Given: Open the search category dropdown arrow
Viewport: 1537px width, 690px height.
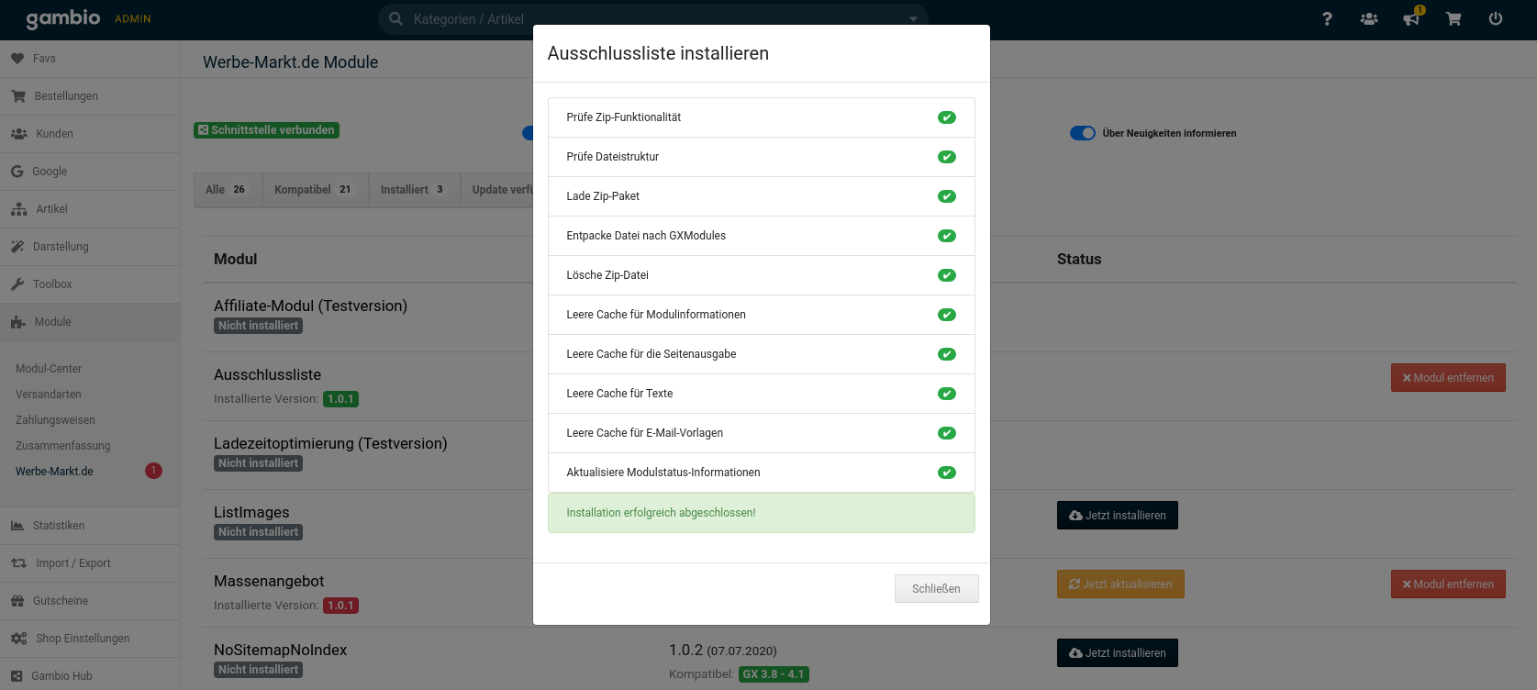Looking at the screenshot, I should coord(913,19).
